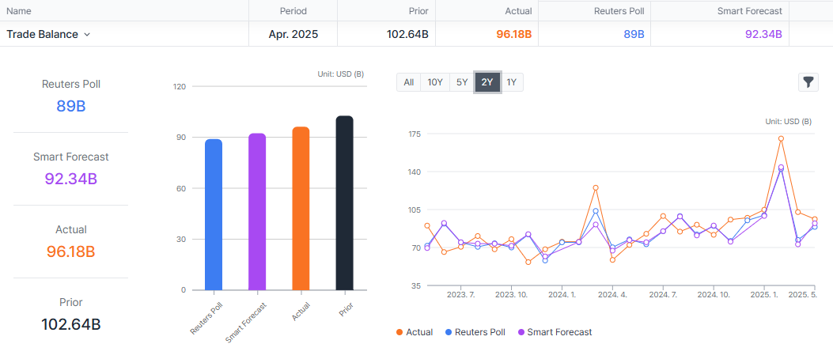Image resolution: width=833 pixels, height=359 pixels.
Task: Click the orange Actual bar
Action: [301, 209]
